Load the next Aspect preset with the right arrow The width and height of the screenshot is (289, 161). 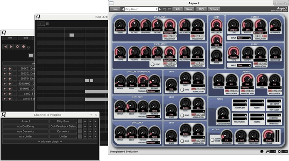point(160,9)
